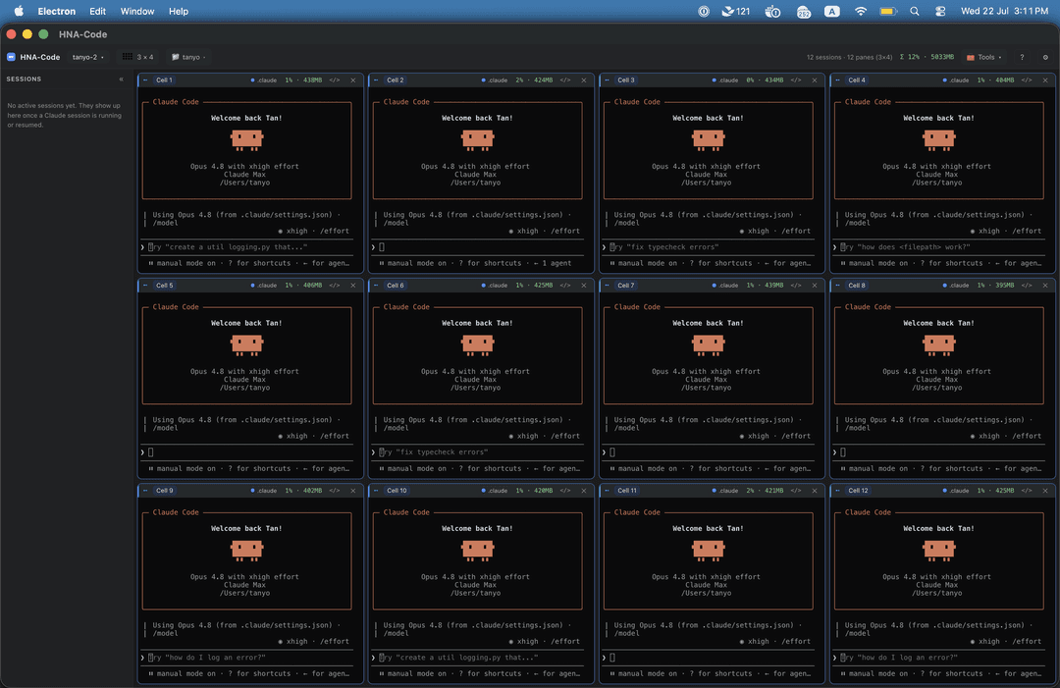This screenshot has height=688, width=1060.
Task: Open the Apple menu
Action: coord(19,11)
